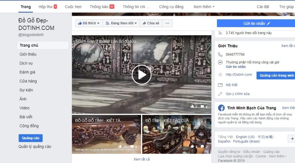This screenshot has width=295, height=163.
Task: Open Bài viết in sidebar
Action: click(26, 117)
